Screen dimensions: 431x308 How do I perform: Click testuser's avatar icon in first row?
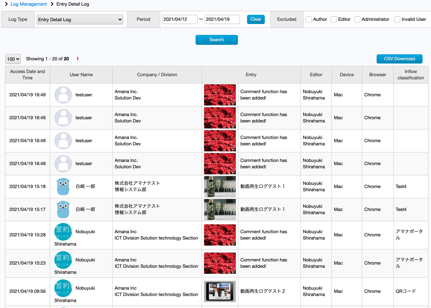click(x=63, y=95)
